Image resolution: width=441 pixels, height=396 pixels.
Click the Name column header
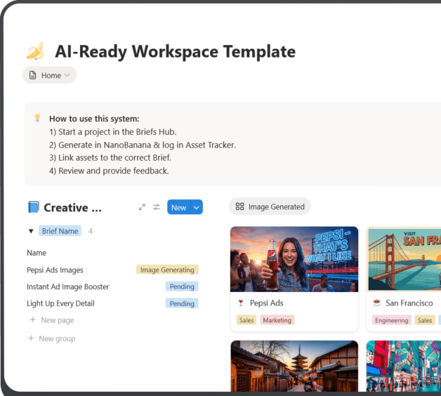click(x=37, y=253)
